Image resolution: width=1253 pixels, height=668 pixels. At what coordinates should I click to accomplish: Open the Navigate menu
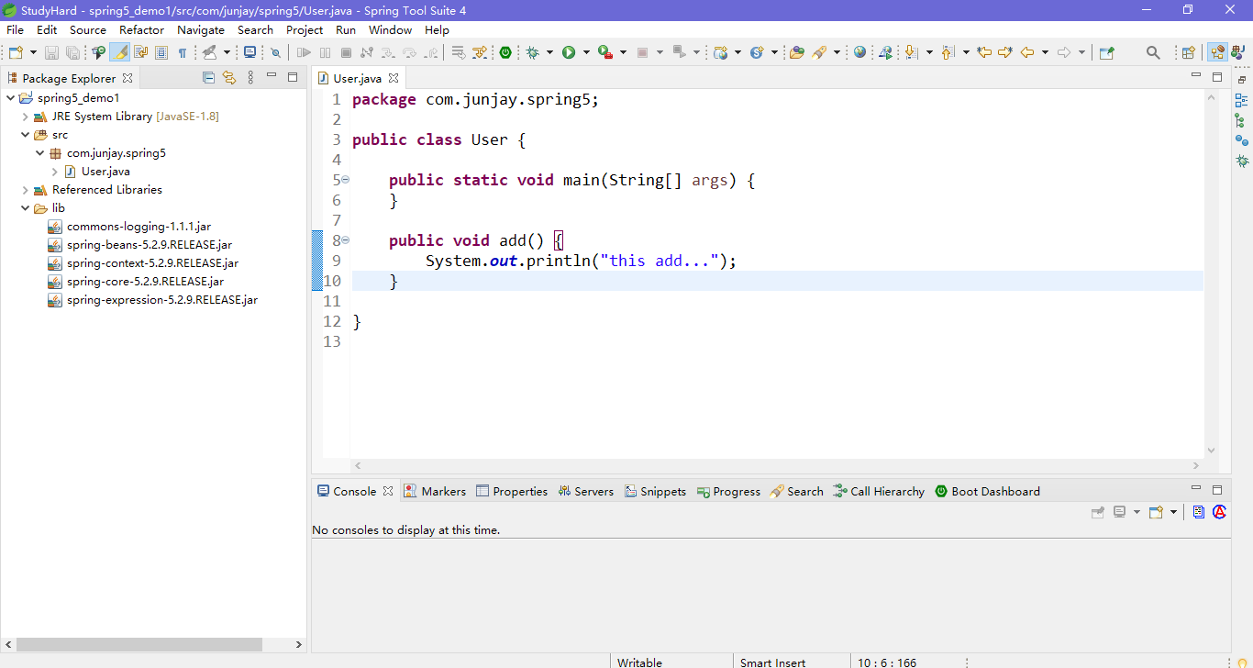point(201,30)
